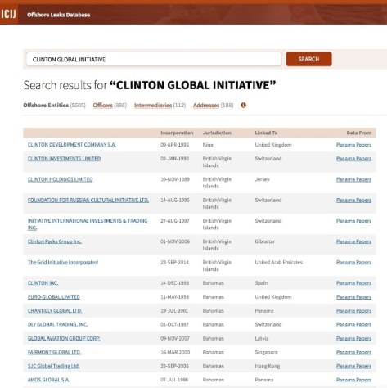Click the Latvia linked-to cell
Screen dimensions: 387x388
[262, 338]
